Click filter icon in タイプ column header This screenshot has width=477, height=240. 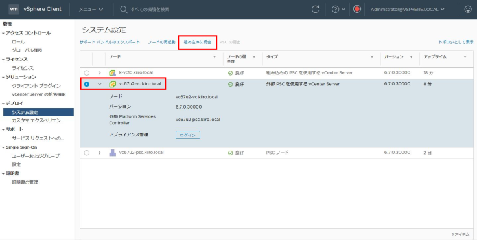pyautogui.click(x=372, y=57)
